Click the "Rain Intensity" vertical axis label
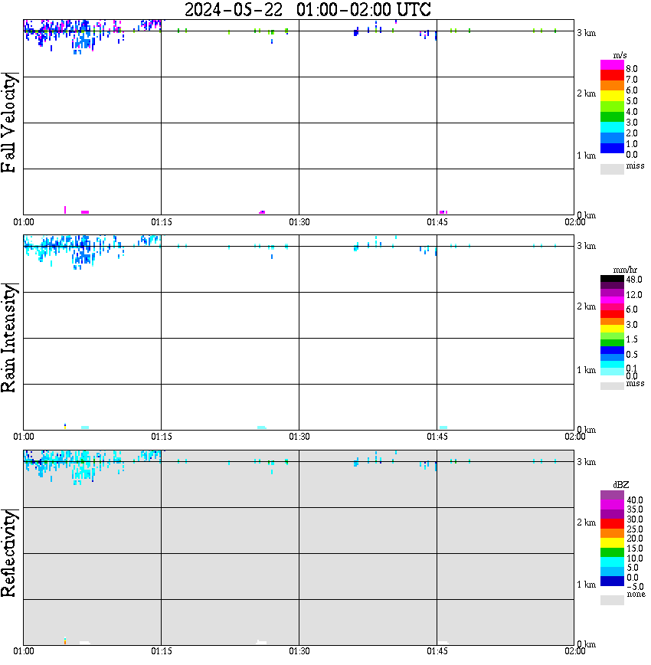Viewport: 651px width, 665px height. coord(8,338)
